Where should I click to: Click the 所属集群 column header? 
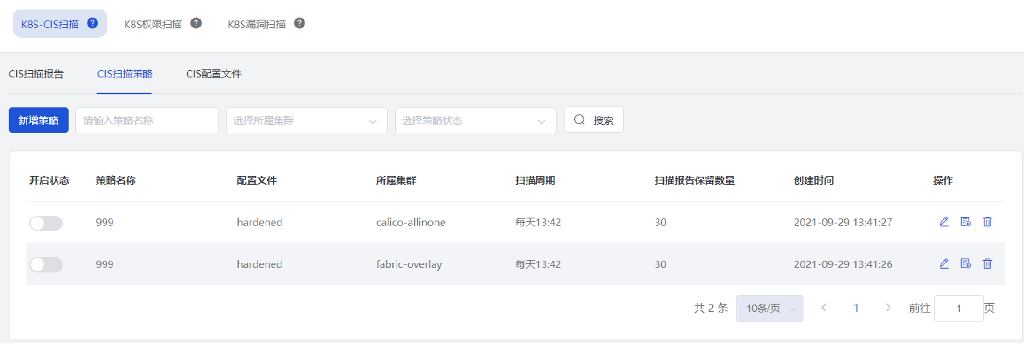(396, 180)
